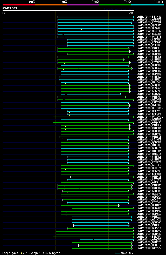Open hit UniRef100_B9SCR6
Image resolution: width=166 pixels, height=255 pixels.
coord(149,34)
